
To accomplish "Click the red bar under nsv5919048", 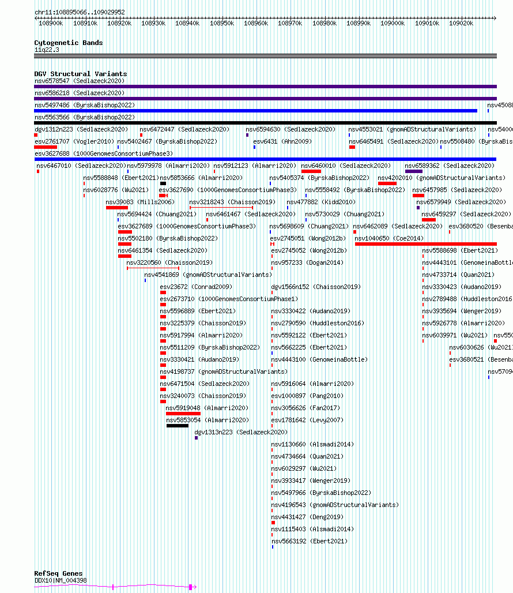I will click(183, 414).
